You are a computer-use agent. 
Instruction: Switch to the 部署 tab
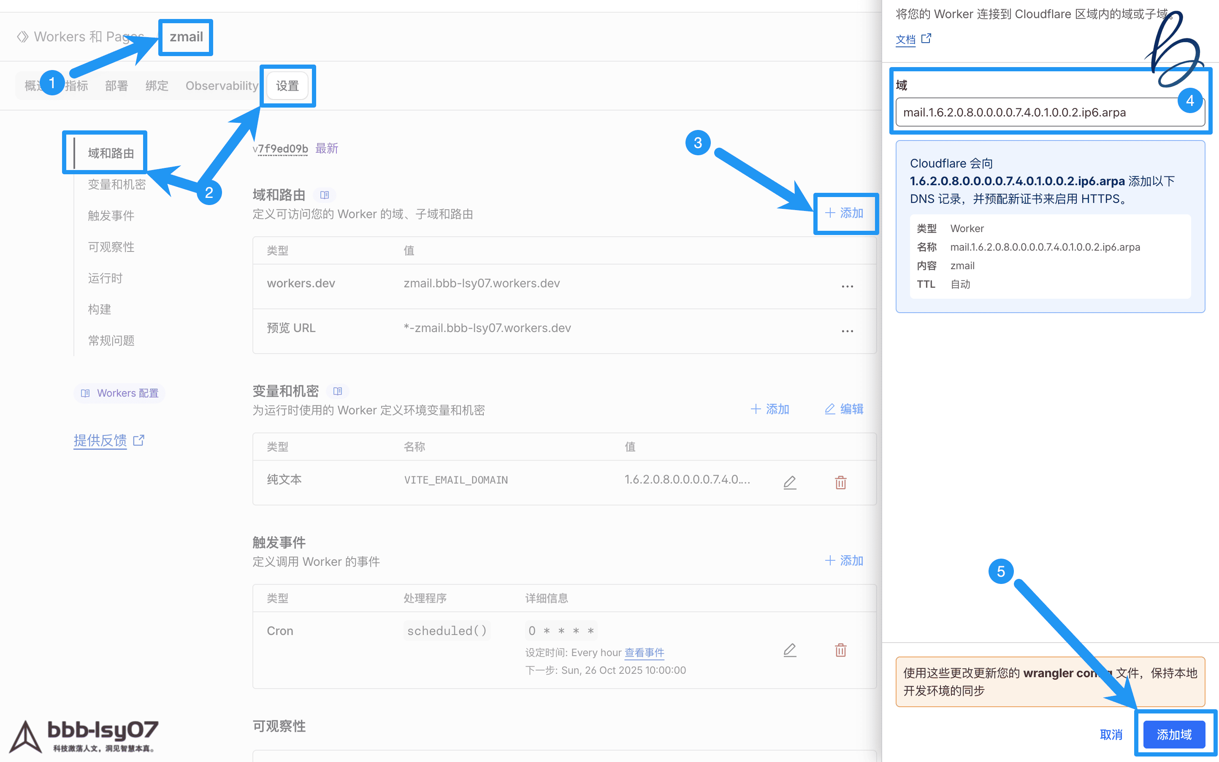116,86
